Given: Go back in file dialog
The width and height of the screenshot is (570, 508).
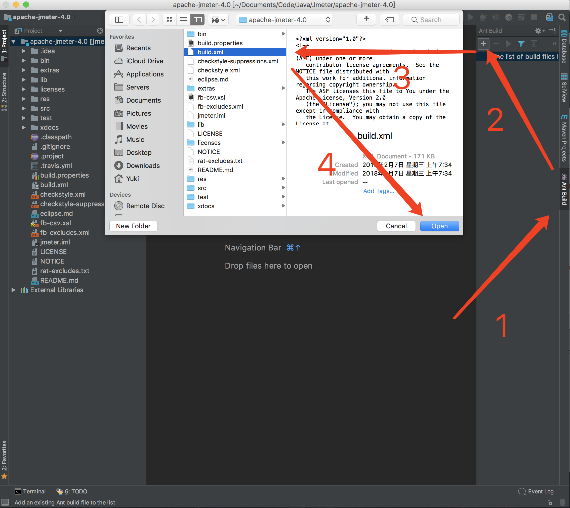Looking at the screenshot, I should 139,20.
